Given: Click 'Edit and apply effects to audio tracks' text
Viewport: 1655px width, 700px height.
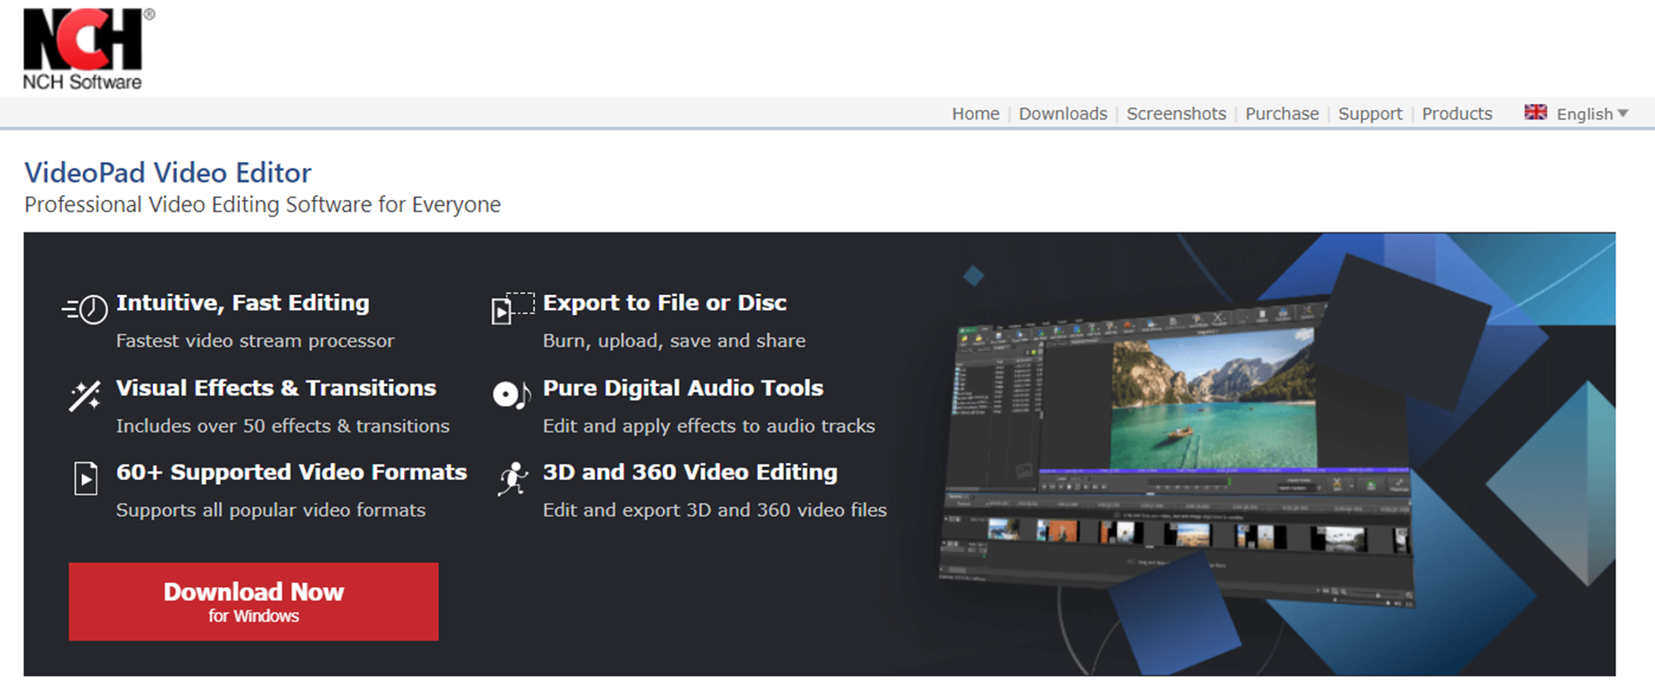Looking at the screenshot, I should [708, 426].
